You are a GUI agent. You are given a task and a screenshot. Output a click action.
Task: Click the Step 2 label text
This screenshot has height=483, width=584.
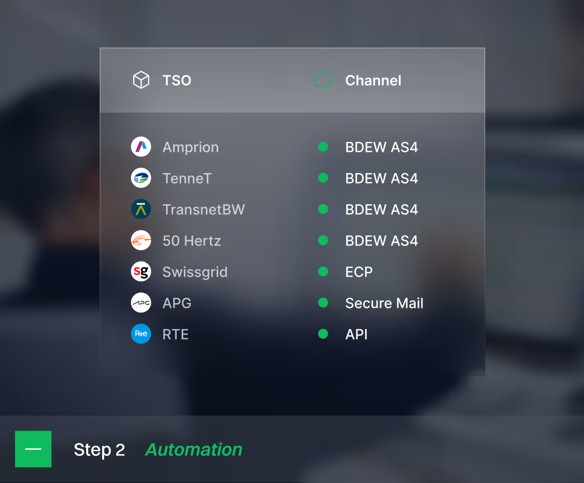coord(99,449)
